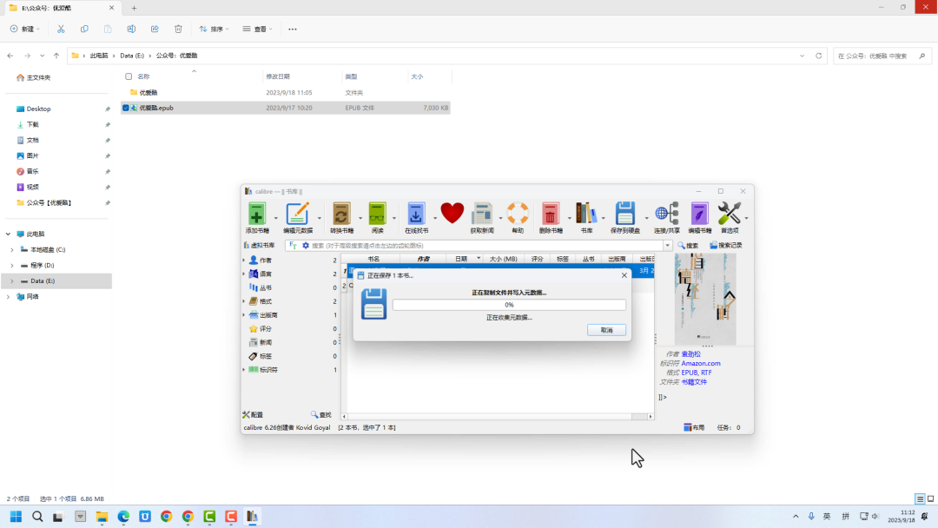Sort the calibre book list by 日期 column header
Viewport: 938px width, 528px height.
tap(464, 259)
